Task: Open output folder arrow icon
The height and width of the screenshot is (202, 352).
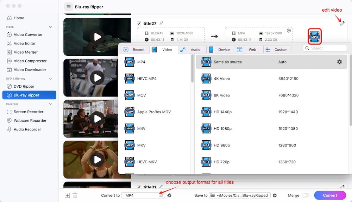Action: tap(275, 195)
